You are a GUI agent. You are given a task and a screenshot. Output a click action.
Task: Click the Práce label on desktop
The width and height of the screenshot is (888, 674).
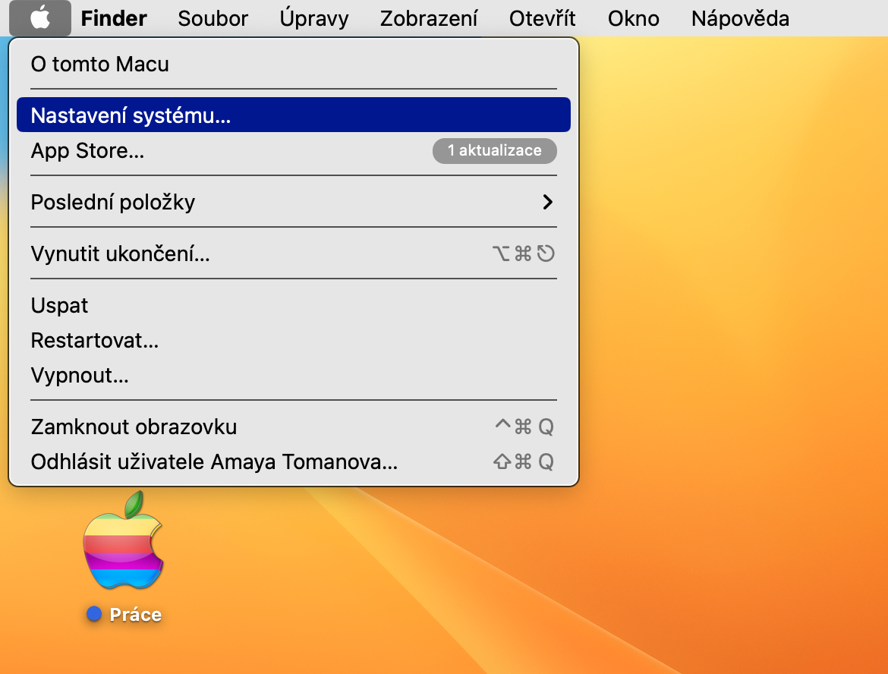pyautogui.click(x=135, y=615)
